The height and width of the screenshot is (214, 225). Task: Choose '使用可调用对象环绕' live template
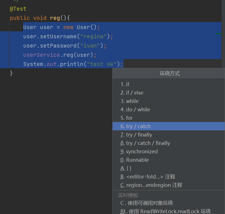[x=147, y=203]
